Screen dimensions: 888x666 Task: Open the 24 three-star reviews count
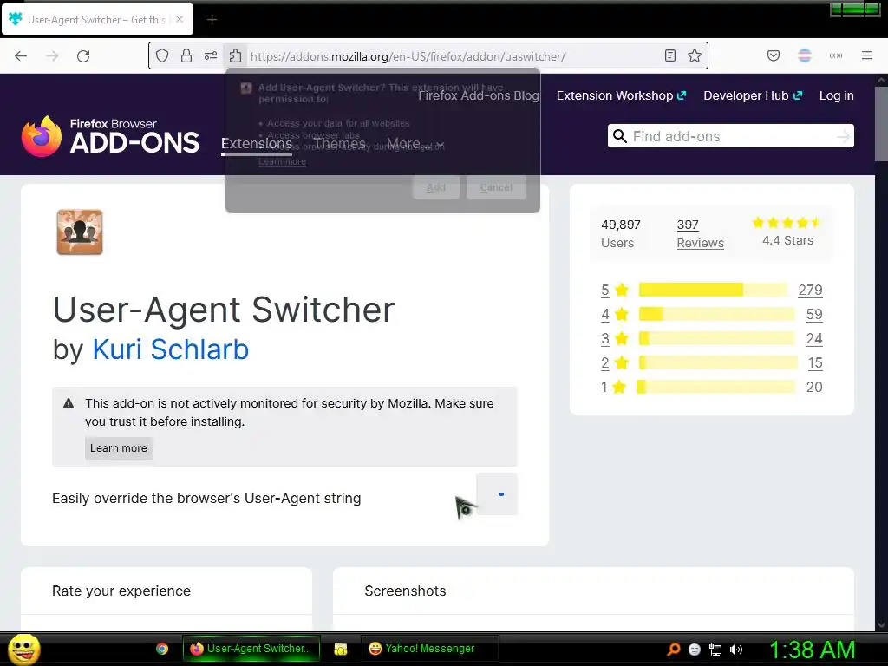(x=813, y=339)
